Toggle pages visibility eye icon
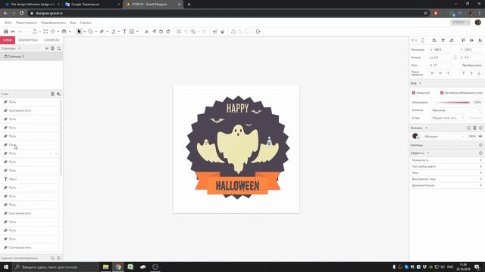Screen dimensions: 485x272 pyautogui.click(x=47, y=48)
